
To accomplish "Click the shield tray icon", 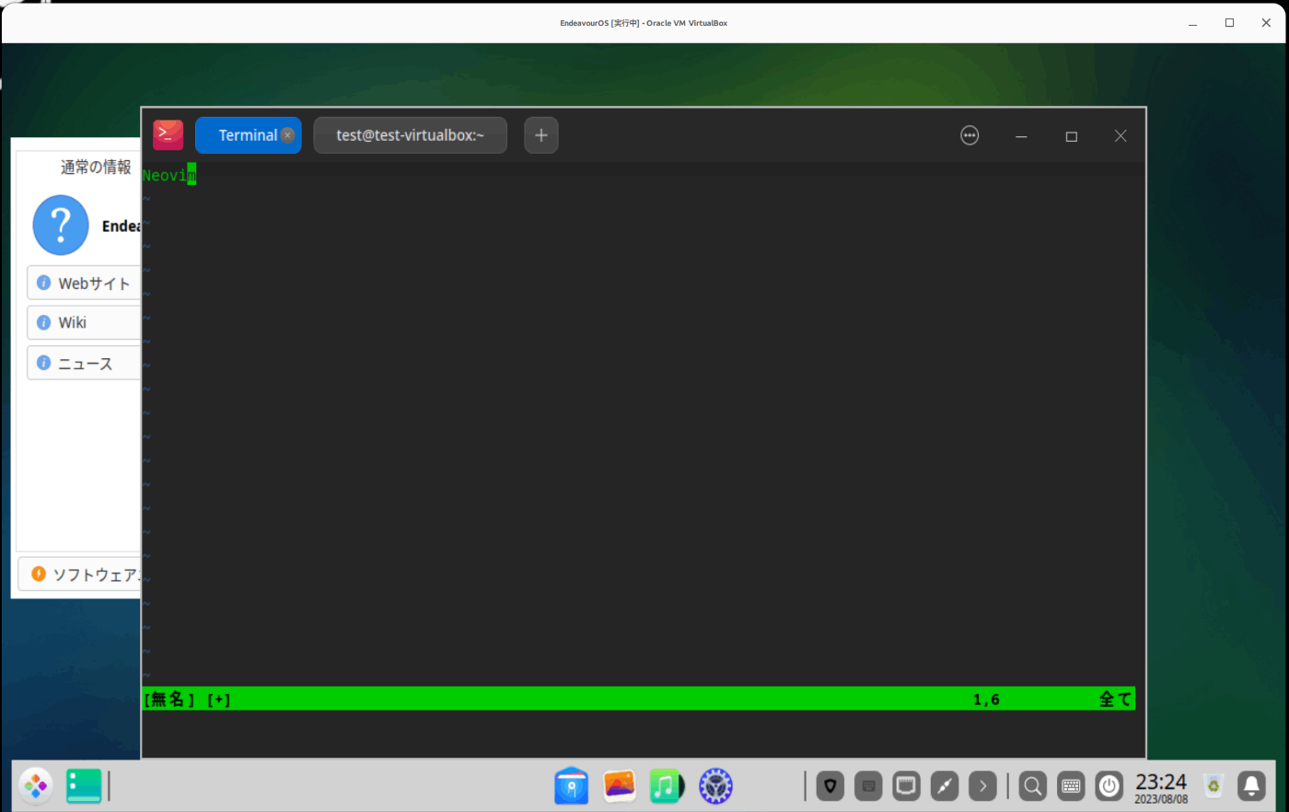I will pos(830,786).
